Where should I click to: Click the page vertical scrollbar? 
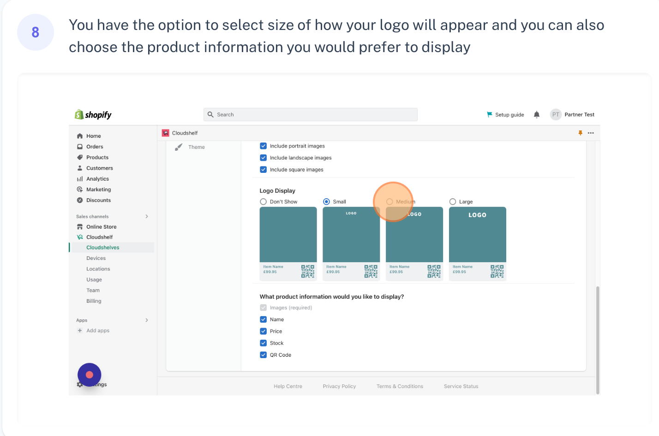(598, 340)
